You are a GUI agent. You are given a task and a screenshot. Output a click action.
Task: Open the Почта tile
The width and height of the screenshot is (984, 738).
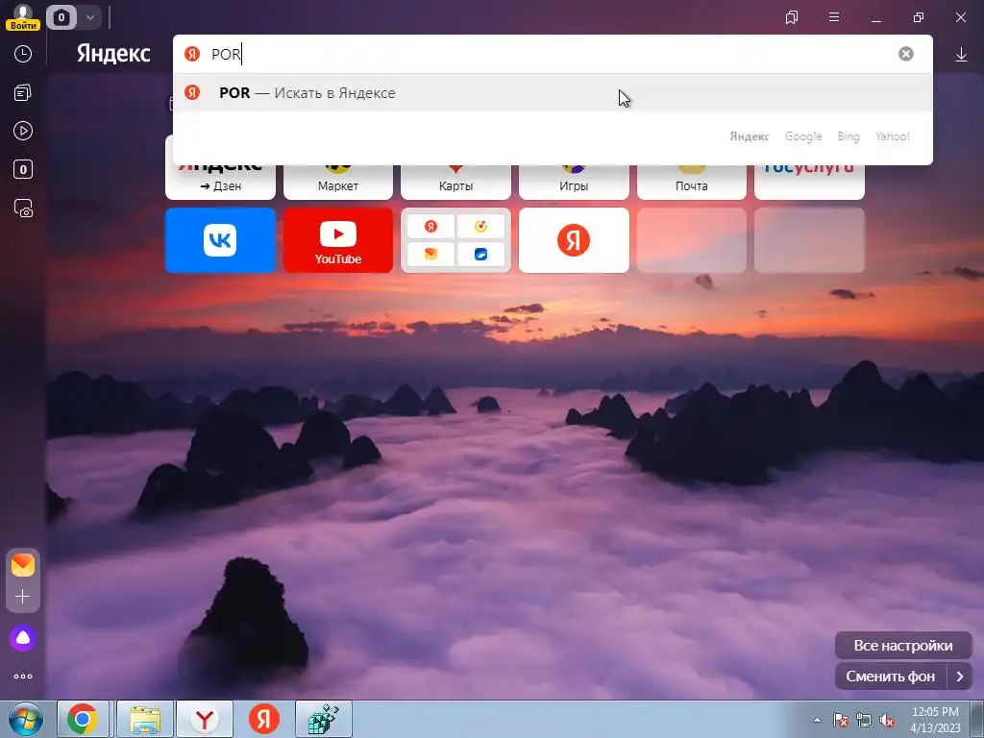click(x=692, y=181)
